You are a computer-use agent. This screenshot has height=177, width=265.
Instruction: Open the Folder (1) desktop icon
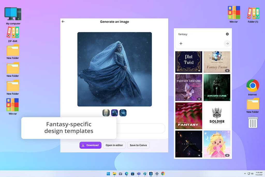pyautogui.click(x=253, y=15)
